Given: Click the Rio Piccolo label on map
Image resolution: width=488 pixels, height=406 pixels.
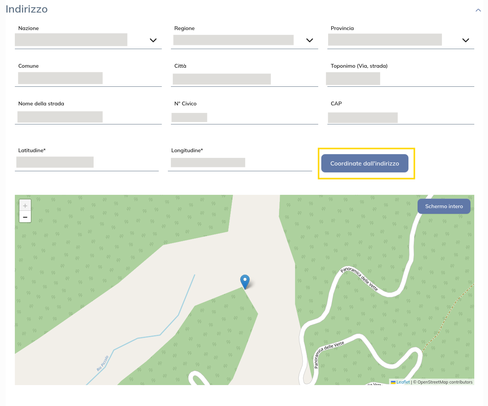Looking at the screenshot, I should click(x=103, y=363).
